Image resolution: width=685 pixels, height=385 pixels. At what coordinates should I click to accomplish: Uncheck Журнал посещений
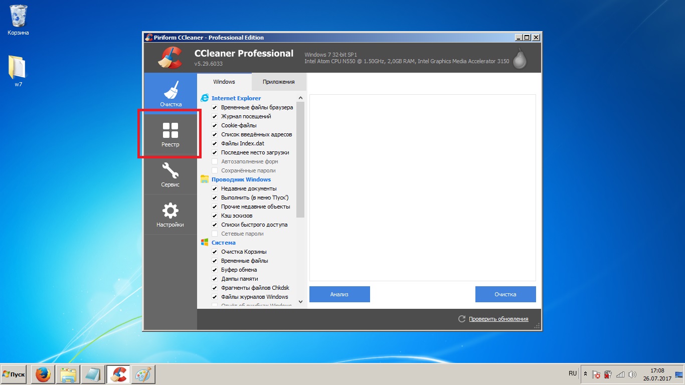coord(215,116)
